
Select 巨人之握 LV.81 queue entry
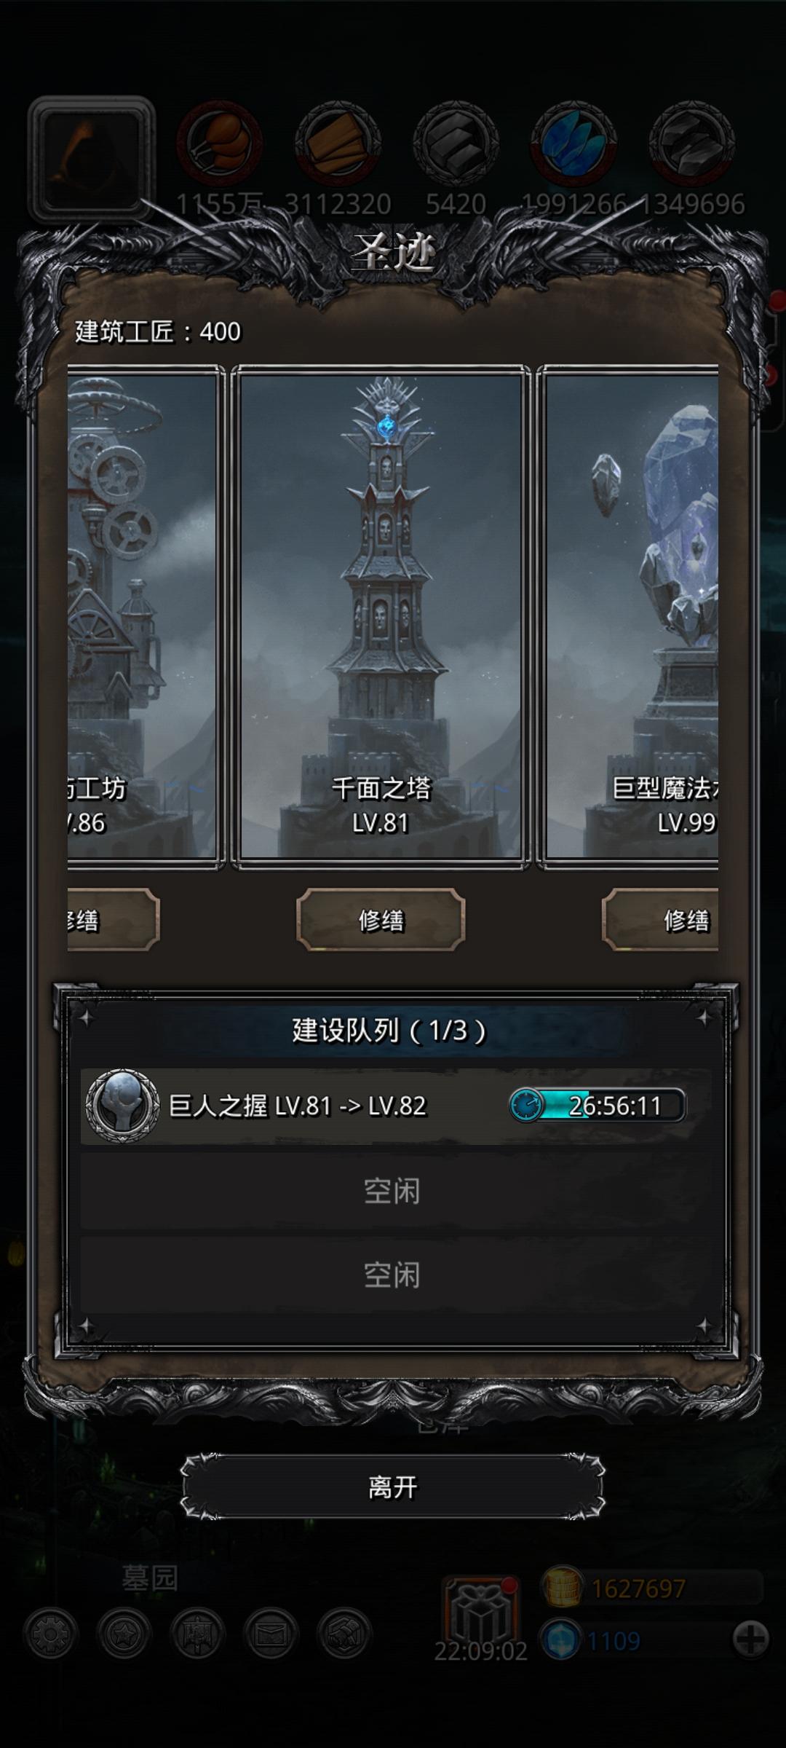395,1106
